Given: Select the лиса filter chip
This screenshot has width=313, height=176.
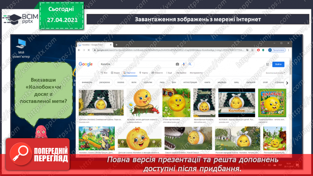Looking at the screenshot, I should (162, 83).
